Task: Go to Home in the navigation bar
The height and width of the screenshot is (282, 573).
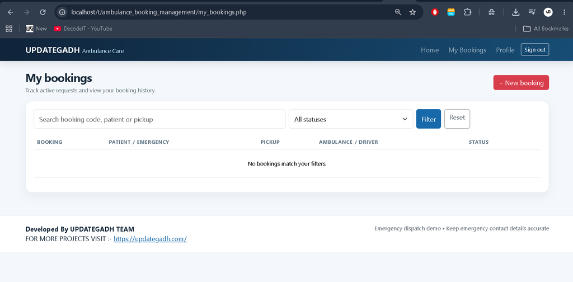Action: coord(430,50)
